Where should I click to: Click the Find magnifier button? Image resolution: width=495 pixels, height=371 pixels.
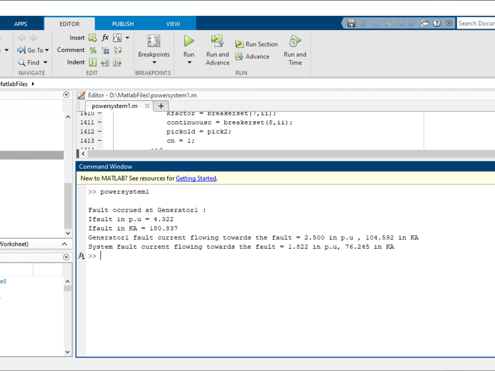[x=28, y=62]
